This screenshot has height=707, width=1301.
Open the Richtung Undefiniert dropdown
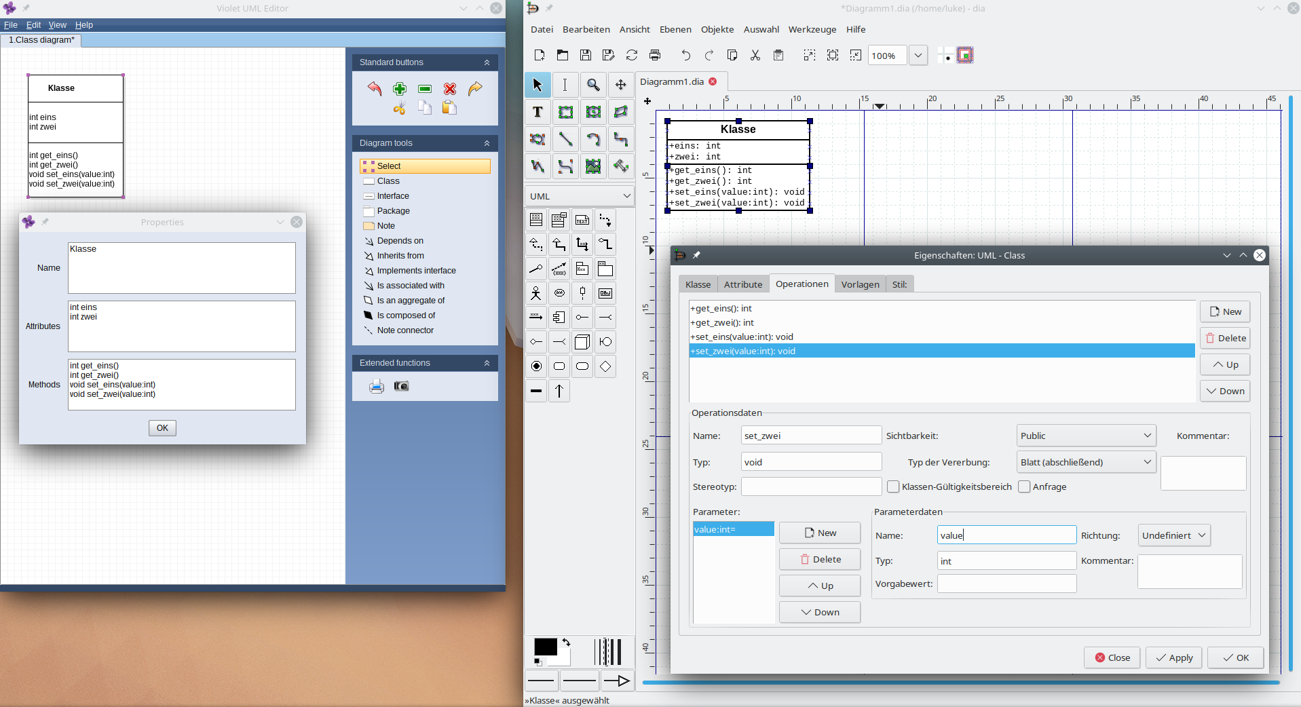[1174, 535]
